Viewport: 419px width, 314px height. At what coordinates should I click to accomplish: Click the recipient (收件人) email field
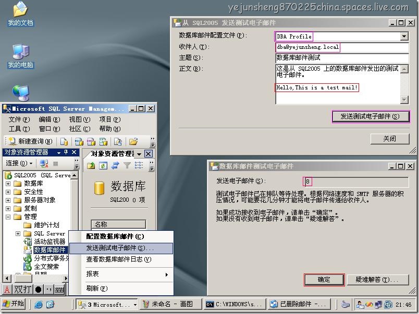342,47
